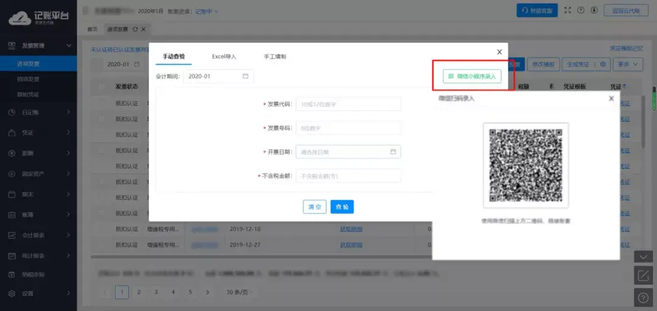Expand the 账簿 sidebar menu
The width and height of the screenshot is (657, 311).
pos(38,215)
